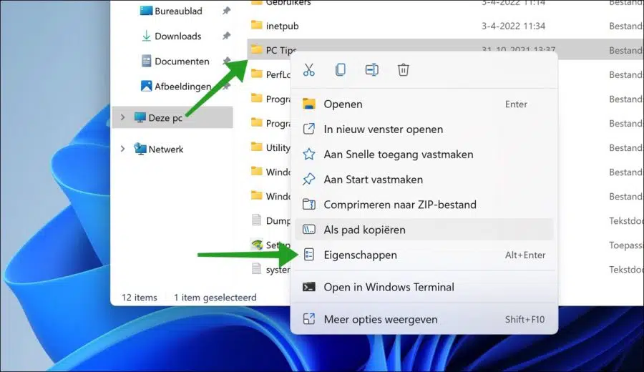The height and width of the screenshot is (372, 644).
Task: Expand the Deze pc tree node
Action: click(x=122, y=117)
